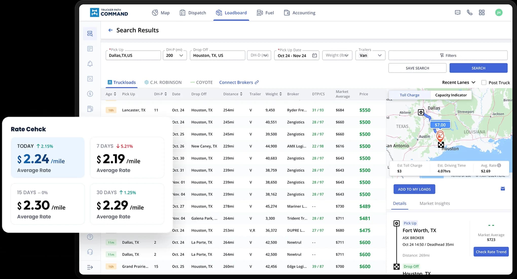Click the envelope email icon near loads

click(503, 189)
